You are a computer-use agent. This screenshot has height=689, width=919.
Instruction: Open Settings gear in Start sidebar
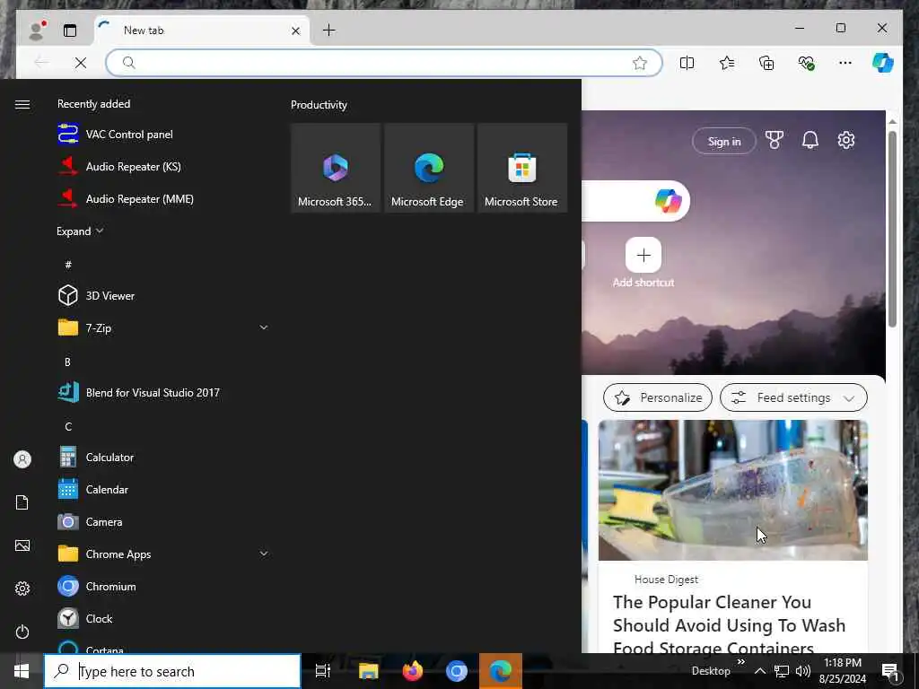point(22,589)
